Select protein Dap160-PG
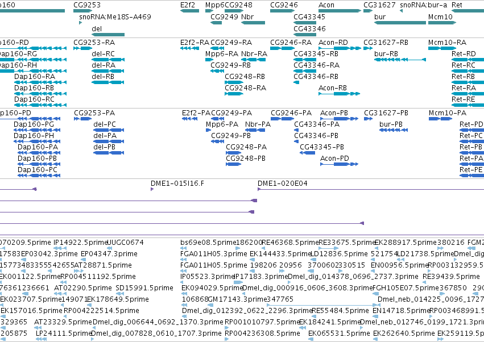The image size is (484, 342). [x=34, y=124]
